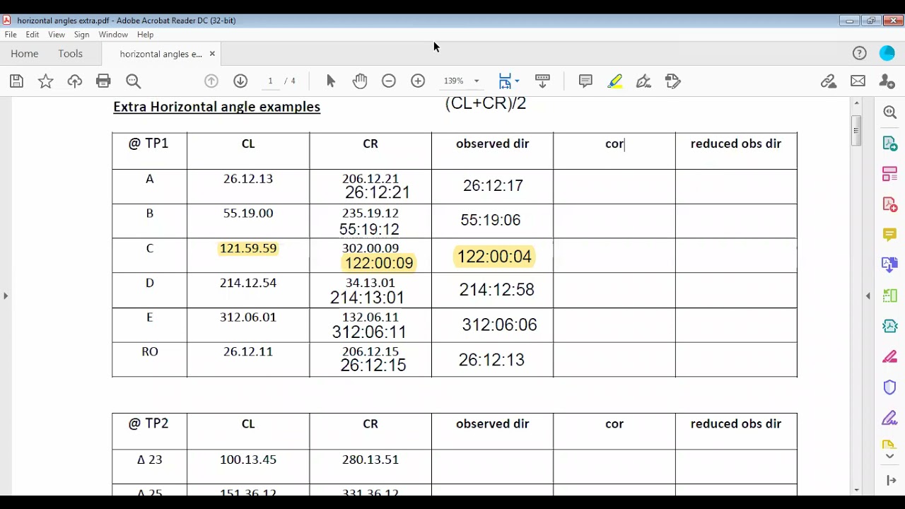Select the horizontal angles document tab
The width and height of the screenshot is (905, 509).
tap(160, 54)
